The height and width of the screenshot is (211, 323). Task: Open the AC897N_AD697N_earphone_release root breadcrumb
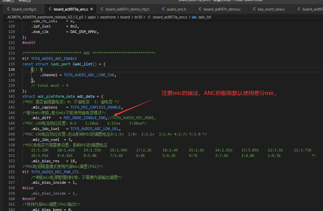[45, 17]
